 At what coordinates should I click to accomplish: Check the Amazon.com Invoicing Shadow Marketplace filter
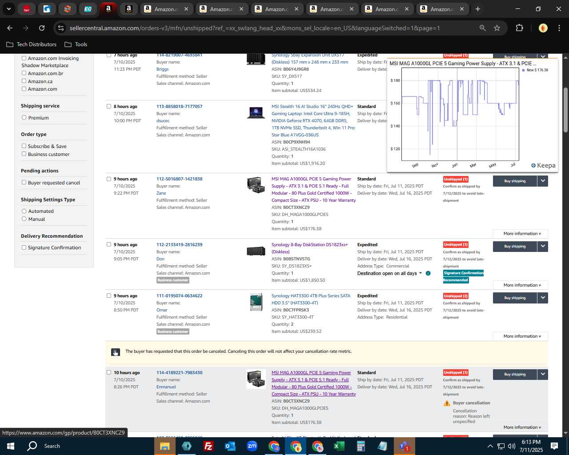(24, 58)
